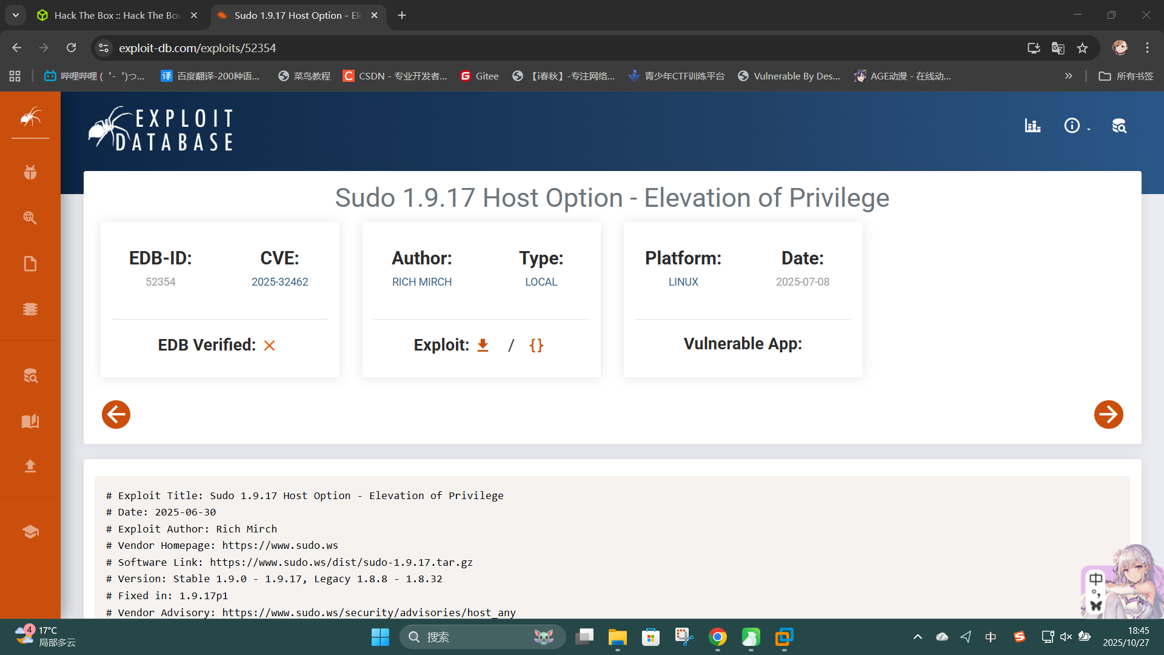Screen dimensions: 1164x655
Task: Open exploit statistics chart icon
Action: 1032,126
